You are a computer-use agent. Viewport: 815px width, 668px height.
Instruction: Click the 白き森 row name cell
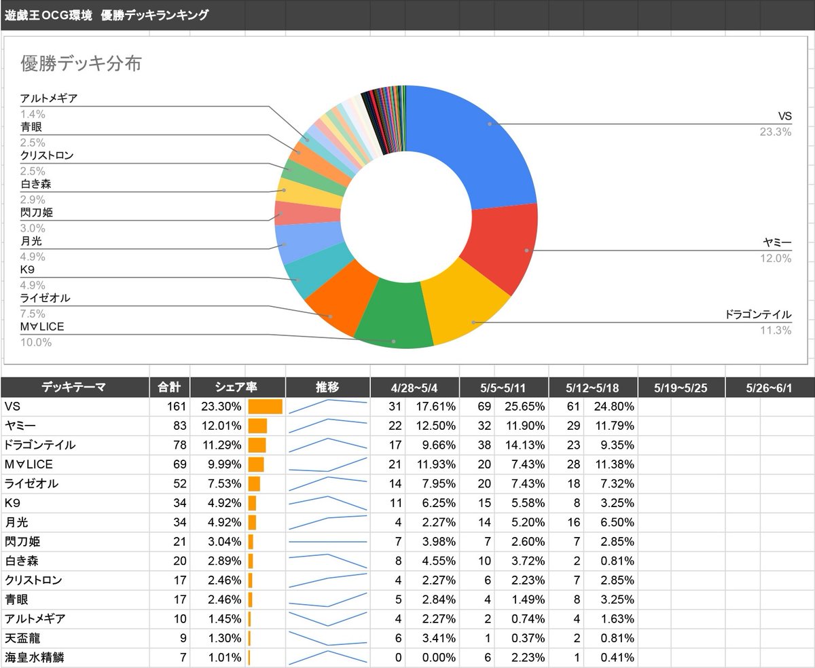point(74,561)
